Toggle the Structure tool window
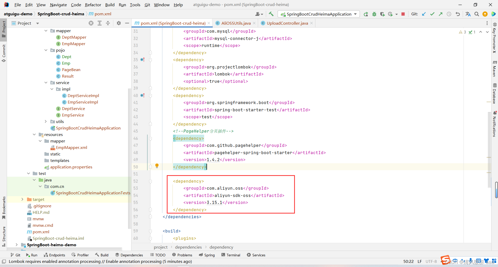Image resolution: width=498 pixels, height=267 pixels. 4,236
